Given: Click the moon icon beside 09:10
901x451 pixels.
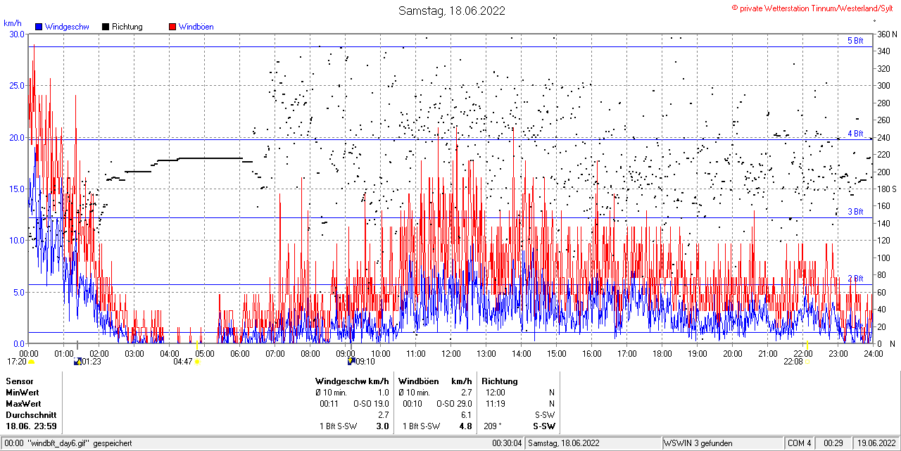Looking at the screenshot, I should tap(351, 362).
